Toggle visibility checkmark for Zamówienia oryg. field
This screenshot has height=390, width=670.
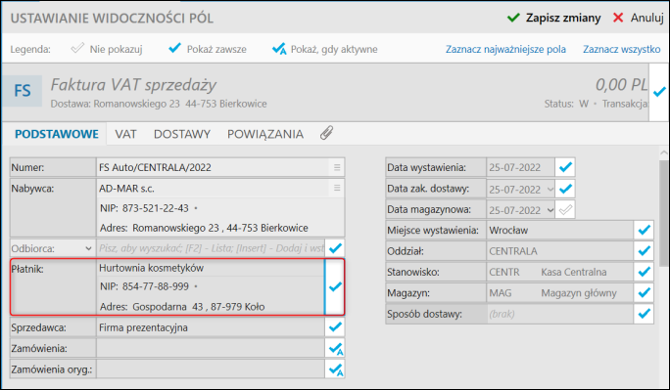coord(335,369)
